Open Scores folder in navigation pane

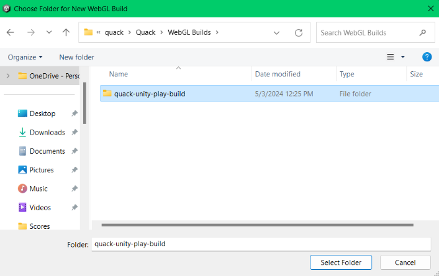click(34, 226)
